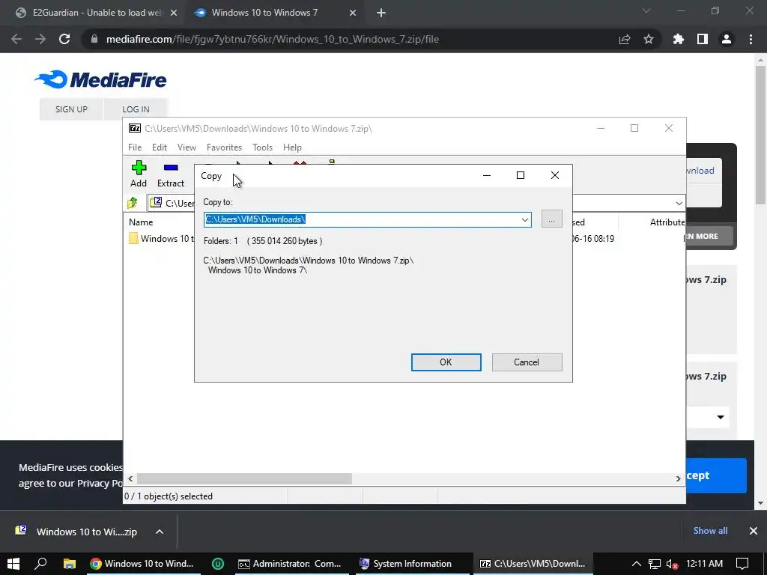Image resolution: width=767 pixels, height=575 pixels.
Task: Click the network tray icon
Action: coord(655,564)
